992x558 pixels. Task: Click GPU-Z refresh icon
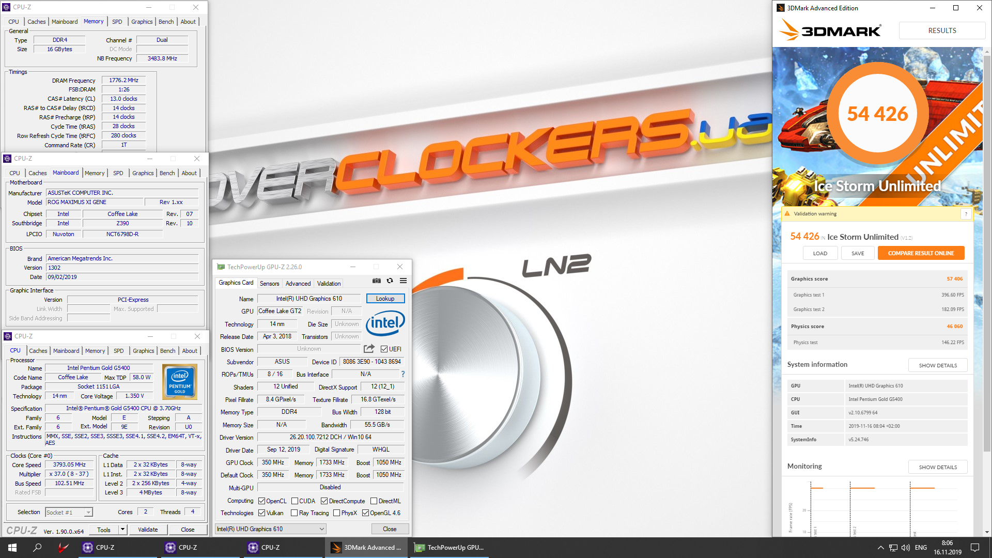tap(390, 281)
